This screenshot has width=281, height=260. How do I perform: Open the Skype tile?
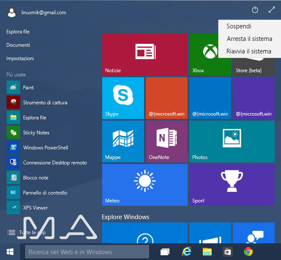123,98
